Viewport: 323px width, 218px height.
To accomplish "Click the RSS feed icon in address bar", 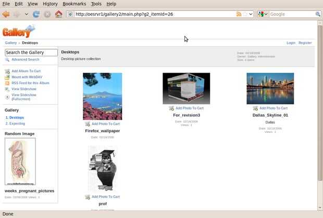I will click(x=239, y=14).
